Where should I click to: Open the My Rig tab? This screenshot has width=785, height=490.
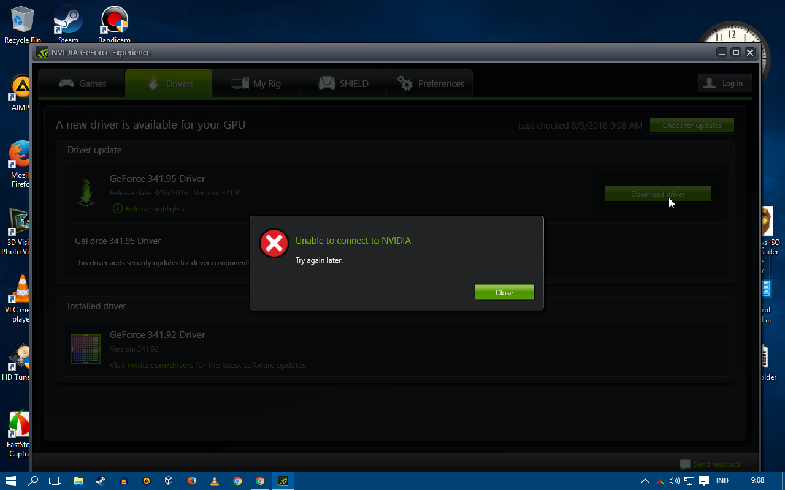pyautogui.click(x=256, y=83)
